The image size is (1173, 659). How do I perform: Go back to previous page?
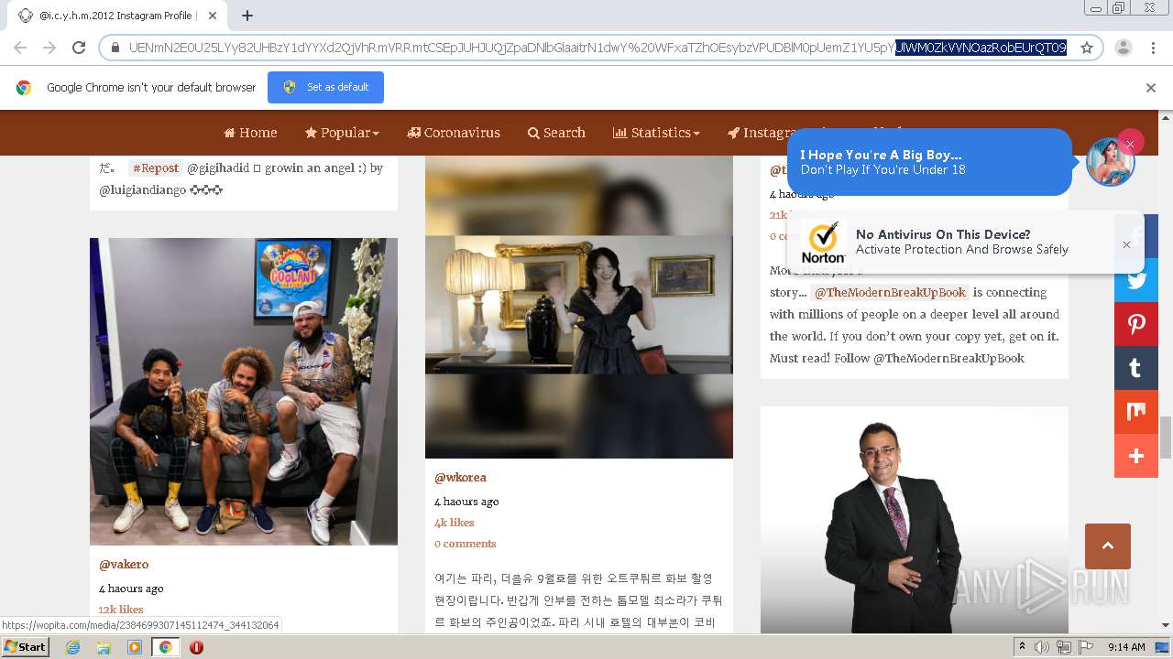tap(20, 48)
